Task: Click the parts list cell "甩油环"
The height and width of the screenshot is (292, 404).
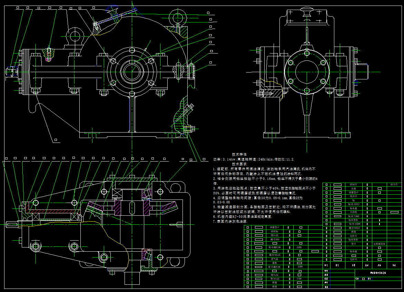Action: 354,196
